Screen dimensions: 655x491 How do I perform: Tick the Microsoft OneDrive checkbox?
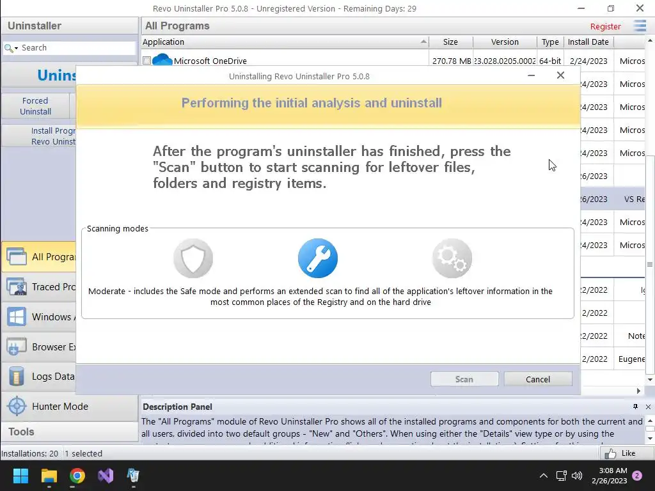[x=146, y=61]
